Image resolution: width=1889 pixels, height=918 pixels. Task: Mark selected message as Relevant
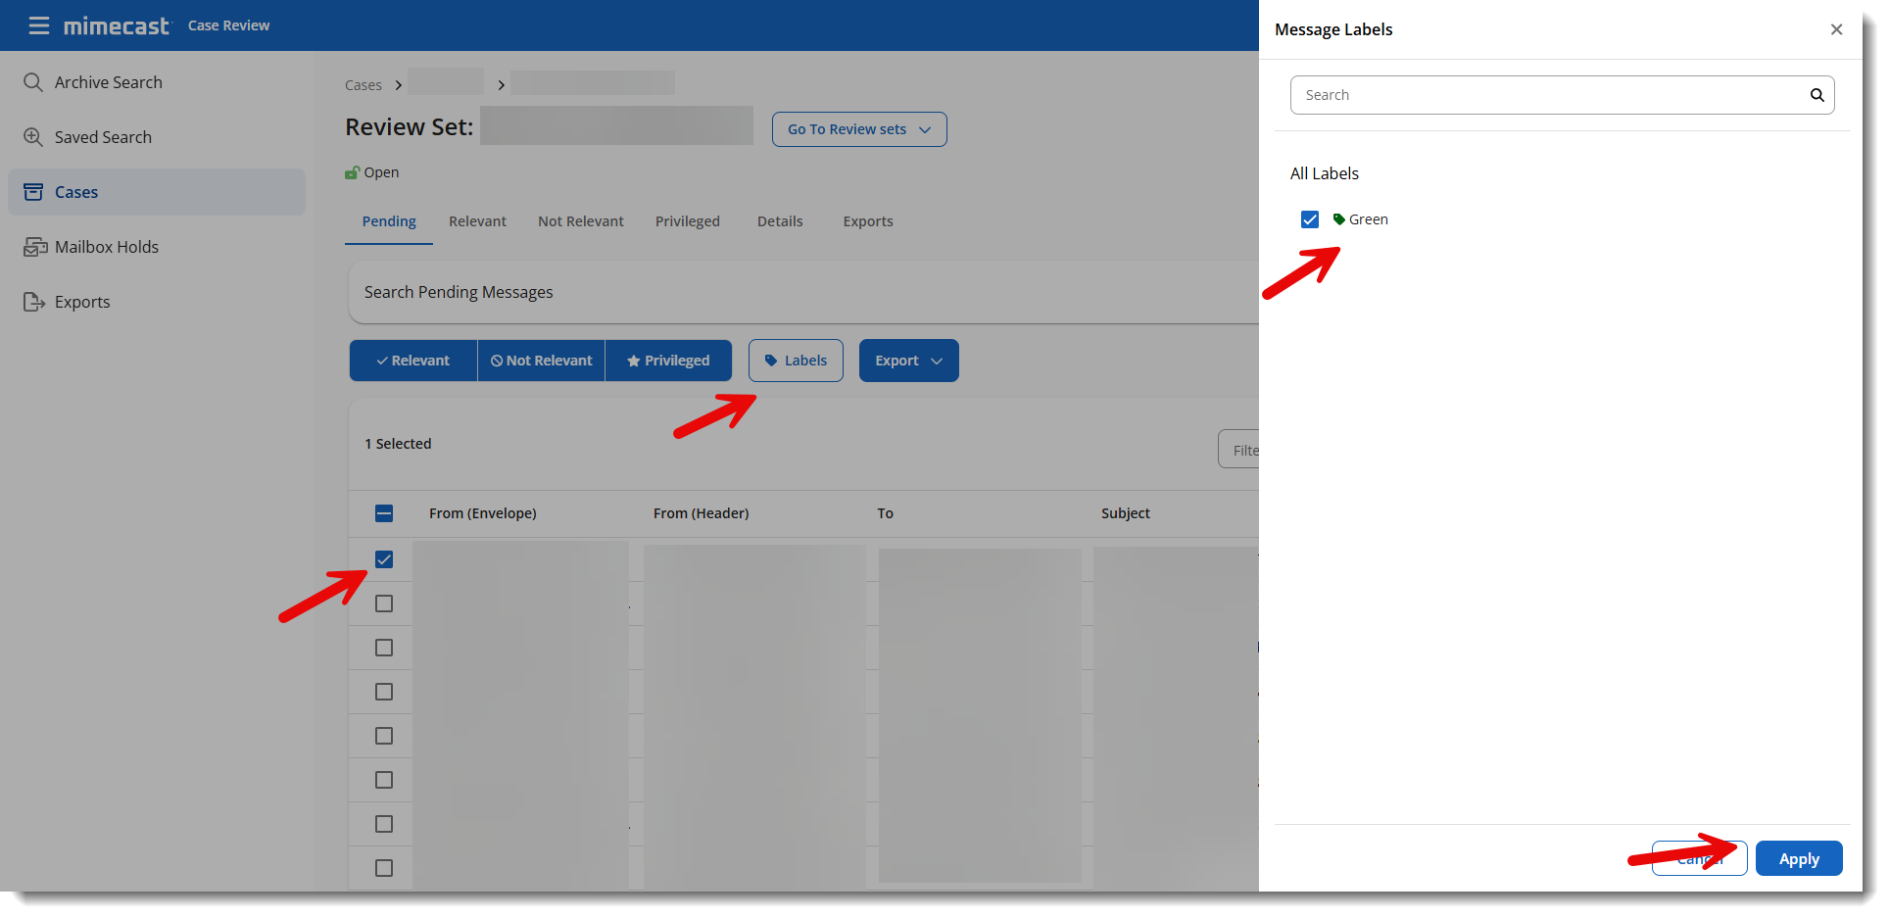[x=413, y=361]
